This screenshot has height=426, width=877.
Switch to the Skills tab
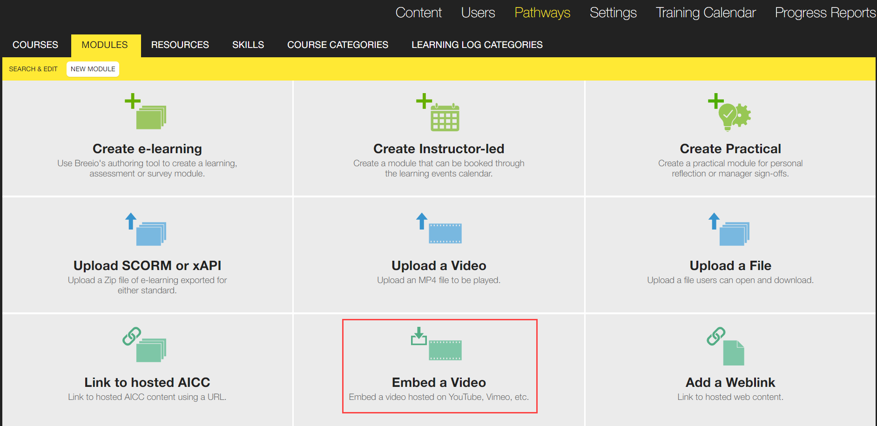coord(248,45)
